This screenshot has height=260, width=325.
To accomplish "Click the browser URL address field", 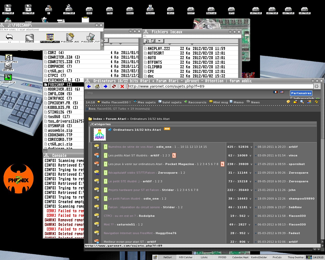I will tap(220, 86).
